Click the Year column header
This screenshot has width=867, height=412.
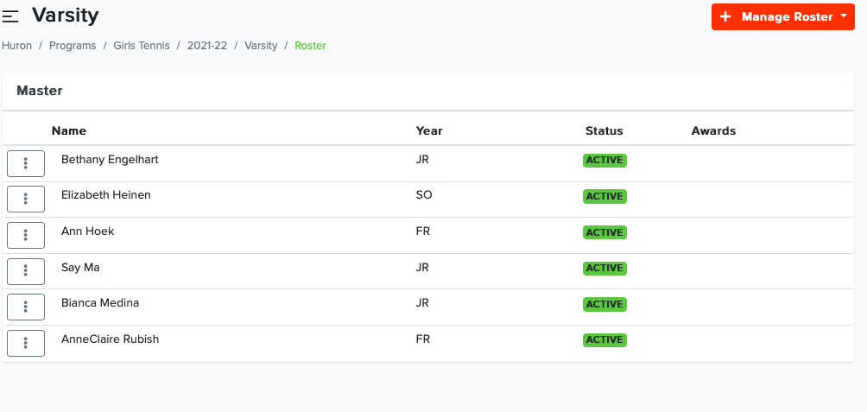coord(429,131)
